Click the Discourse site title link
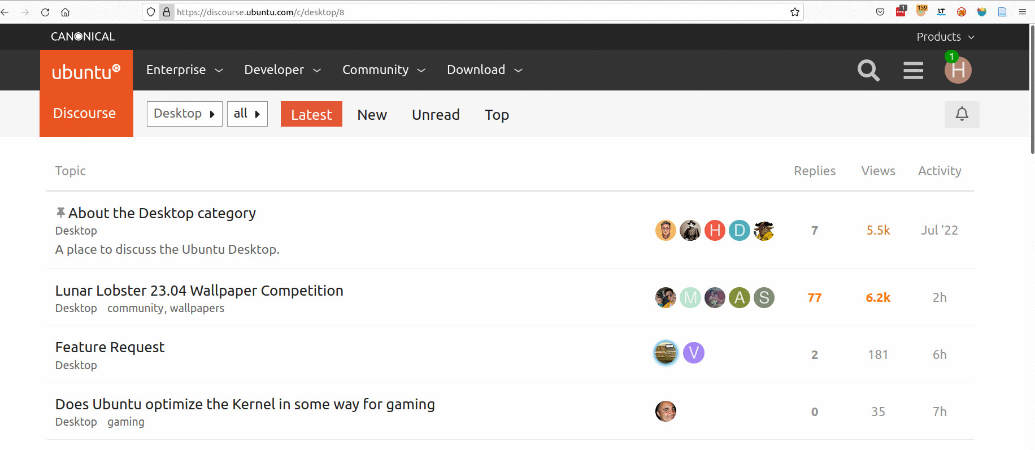The height and width of the screenshot is (450, 1035). pyautogui.click(x=84, y=113)
